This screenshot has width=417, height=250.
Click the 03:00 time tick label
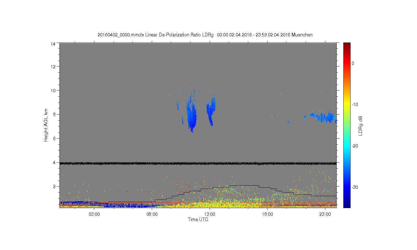(94, 214)
